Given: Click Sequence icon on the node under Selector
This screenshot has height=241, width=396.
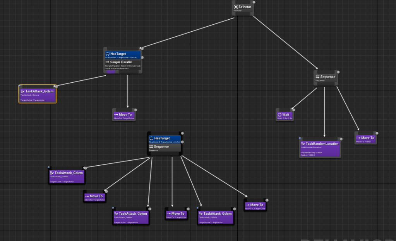Looking at the screenshot, I should [x=317, y=77].
